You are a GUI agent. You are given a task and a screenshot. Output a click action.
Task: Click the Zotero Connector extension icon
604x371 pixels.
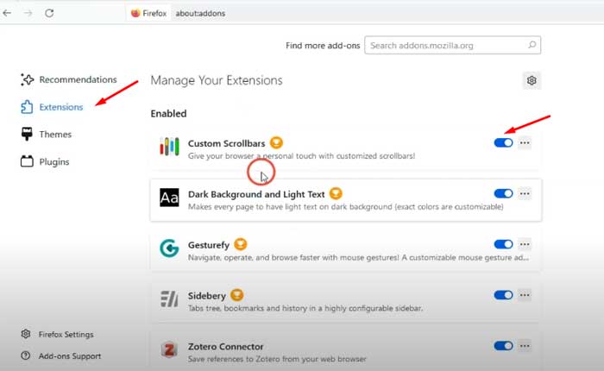tap(169, 349)
